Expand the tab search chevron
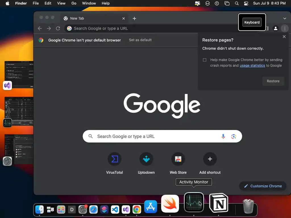 tap(285, 18)
